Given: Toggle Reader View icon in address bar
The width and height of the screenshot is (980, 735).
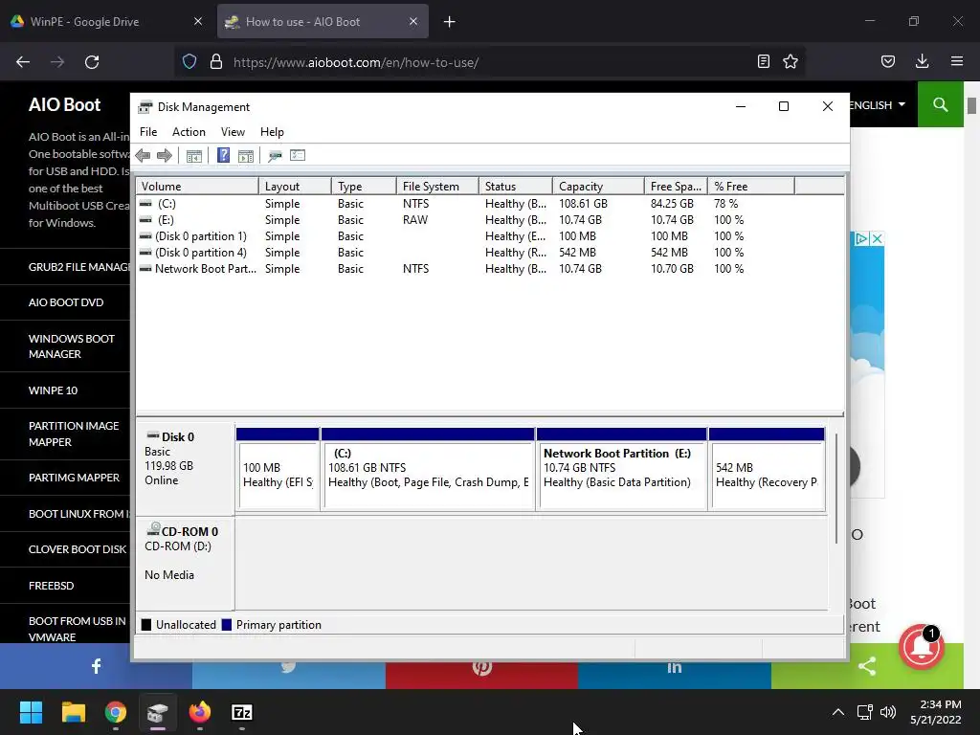Looking at the screenshot, I should click(x=763, y=61).
